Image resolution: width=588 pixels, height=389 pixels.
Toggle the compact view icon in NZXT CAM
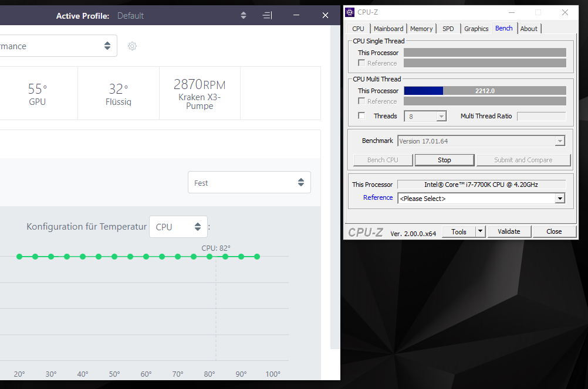click(x=268, y=15)
